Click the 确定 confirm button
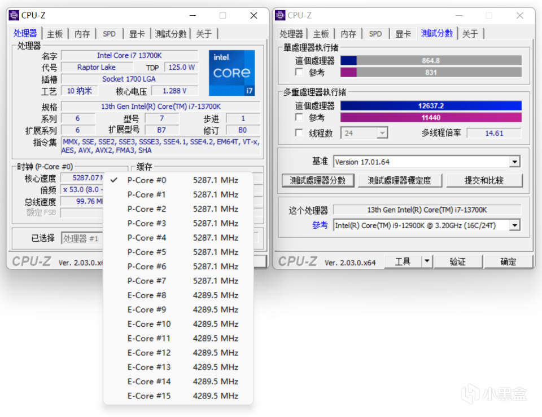Screen dimensions: 542x417 click(x=508, y=261)
